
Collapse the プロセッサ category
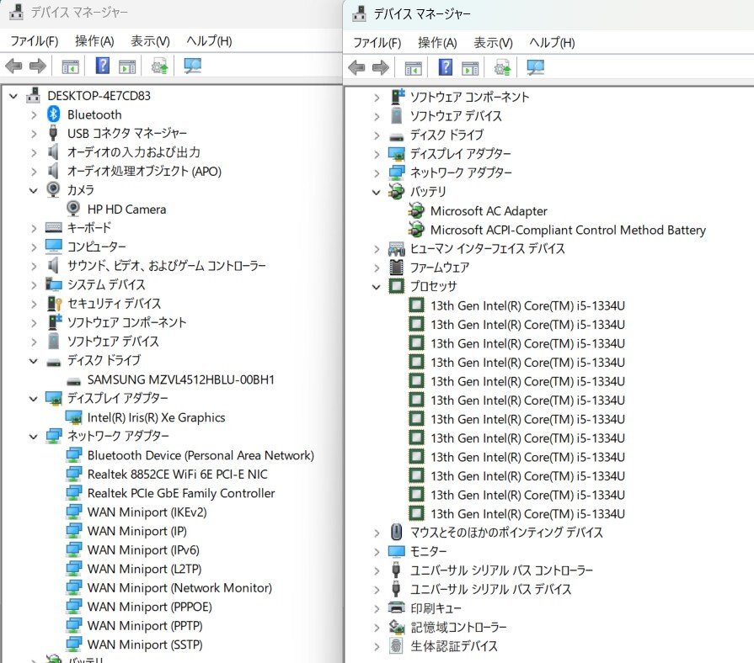point(377,287)
